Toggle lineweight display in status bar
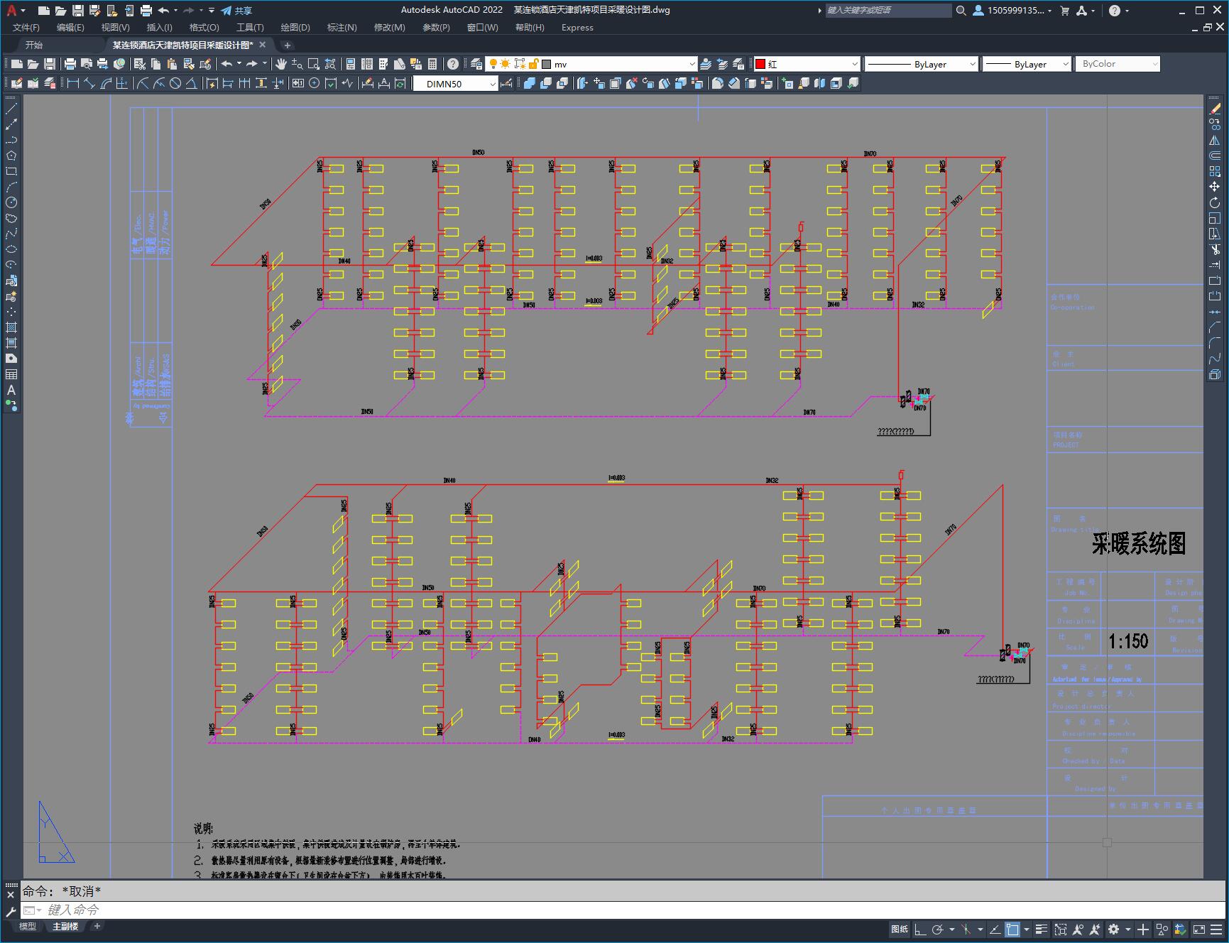The height and width of the screenshot is (943, 1229). (1042, 929)
